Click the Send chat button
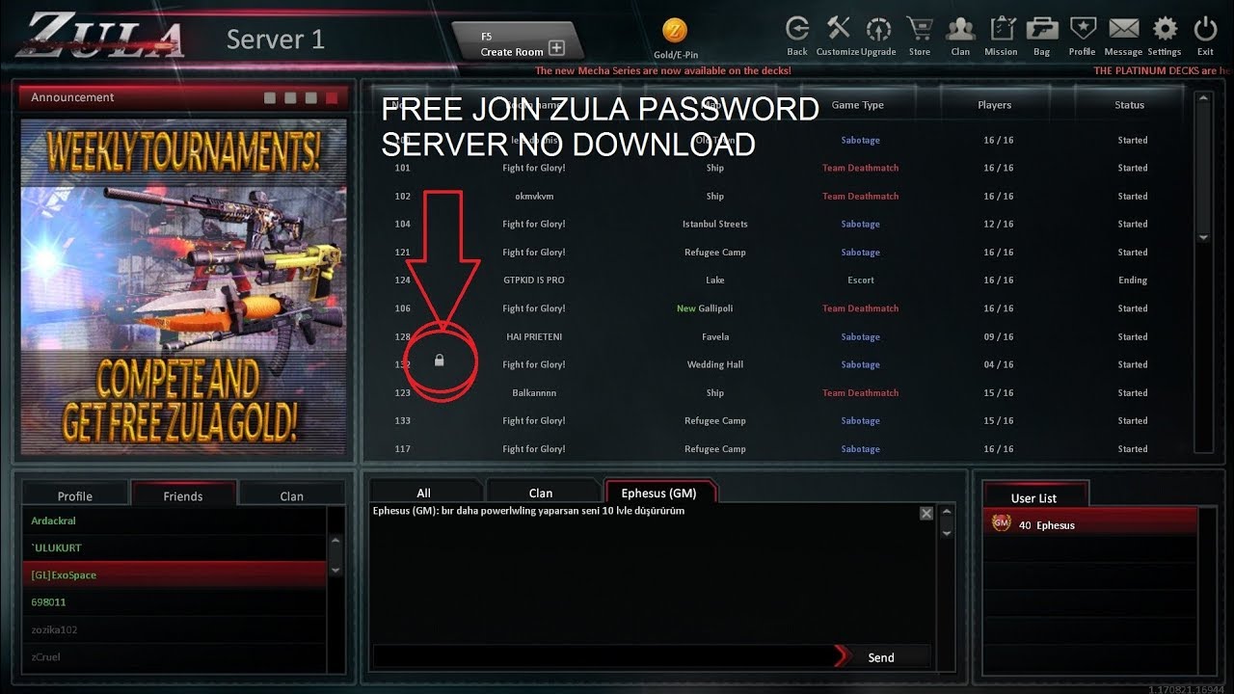Viewport: 1234px width, 694px height. (881, 656)
